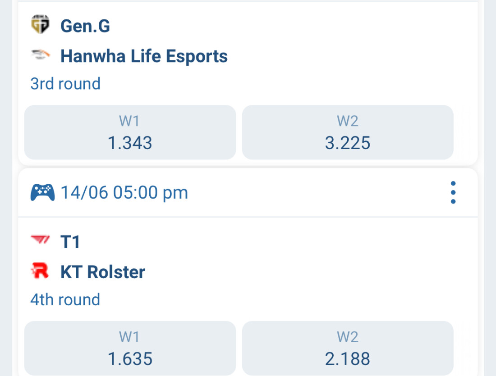
Task: Click the KT Rolster team logo
Action: [x=40, y=271]
